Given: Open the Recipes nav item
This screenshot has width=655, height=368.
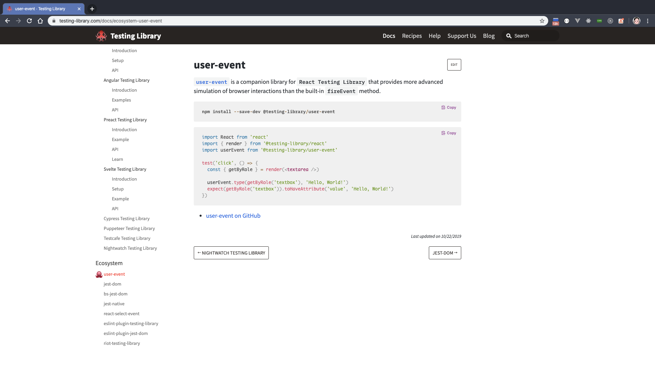Looking at the screenshot, I should pyautogui.click(x=412, y=36).
